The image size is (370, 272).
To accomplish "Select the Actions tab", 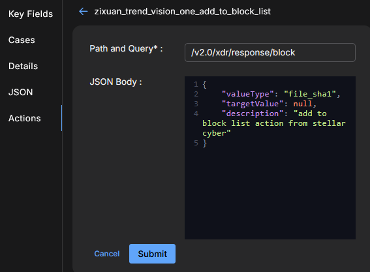I will 25,118.
